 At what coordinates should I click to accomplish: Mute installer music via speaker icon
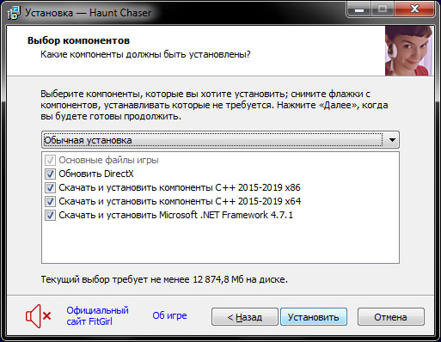39,316
